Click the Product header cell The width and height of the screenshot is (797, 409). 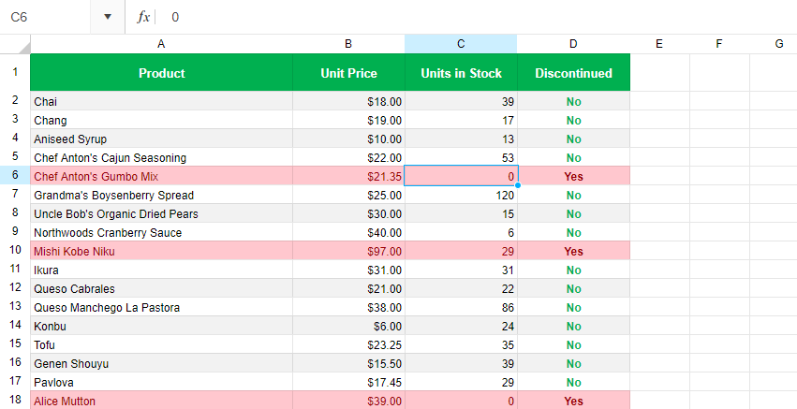click(x=161, y=73)
